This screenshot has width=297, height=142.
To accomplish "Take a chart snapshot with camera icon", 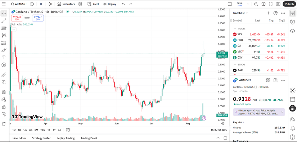I will (278, 4).
